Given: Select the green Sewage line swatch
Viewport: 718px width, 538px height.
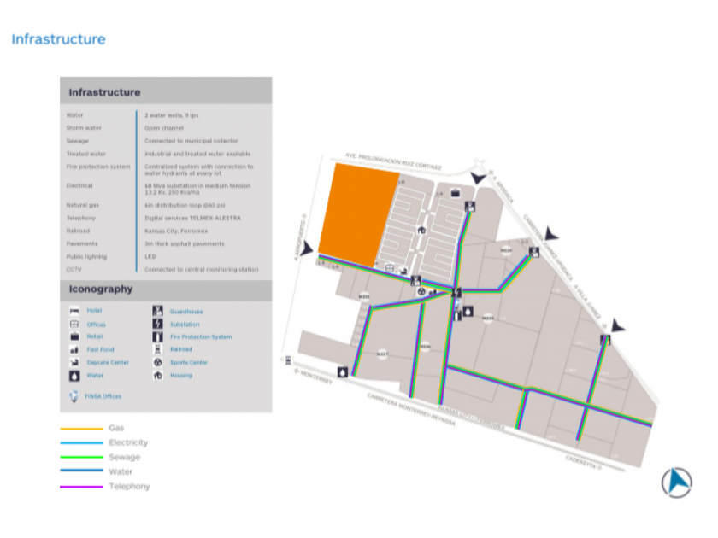Looking at the screenshot, I should coord(81,457).
